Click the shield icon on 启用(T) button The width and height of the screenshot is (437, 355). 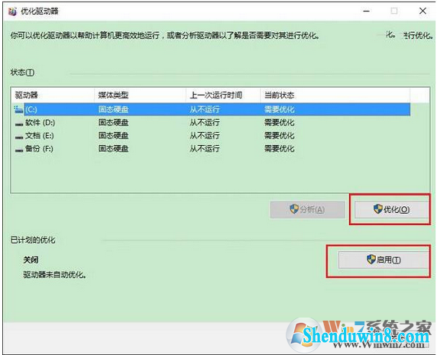pyautogui.click(x=371, y=260)
